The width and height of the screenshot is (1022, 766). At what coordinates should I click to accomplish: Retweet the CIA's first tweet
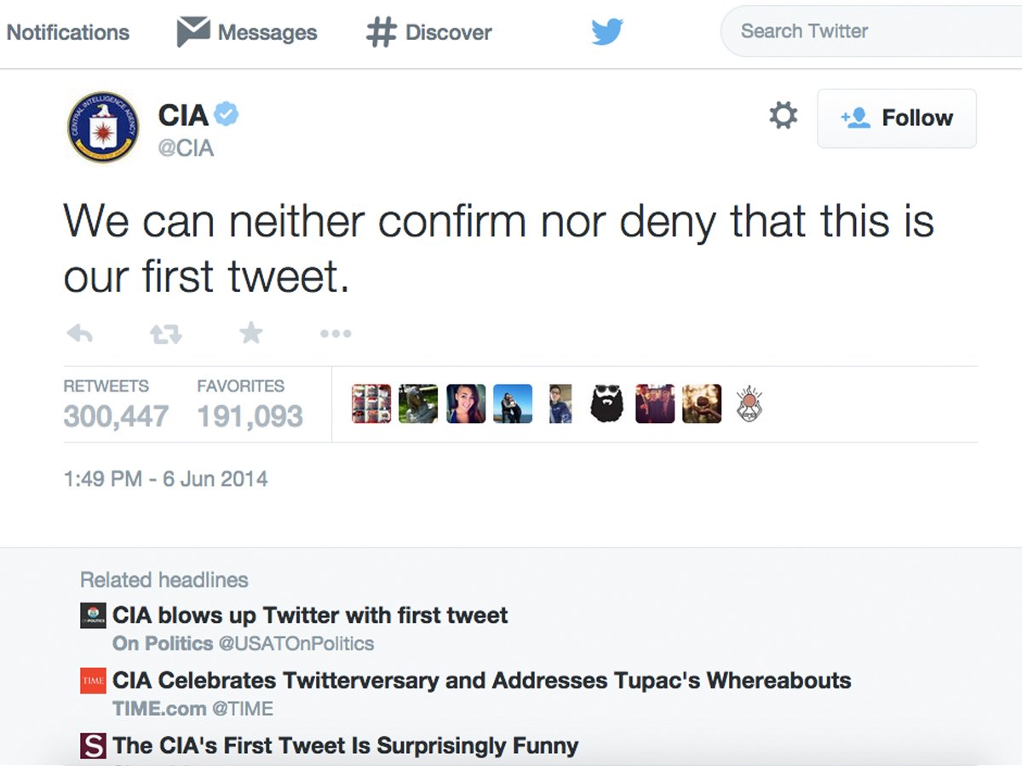coord(166,334)
